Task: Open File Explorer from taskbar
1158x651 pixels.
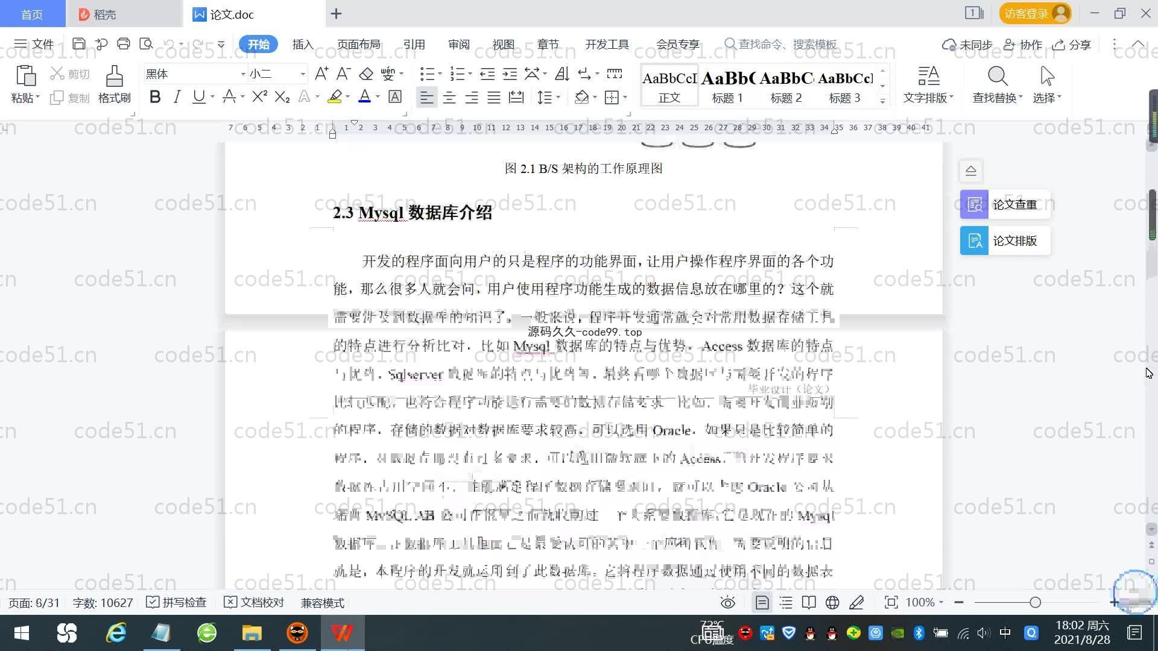Action: point(252,633)
